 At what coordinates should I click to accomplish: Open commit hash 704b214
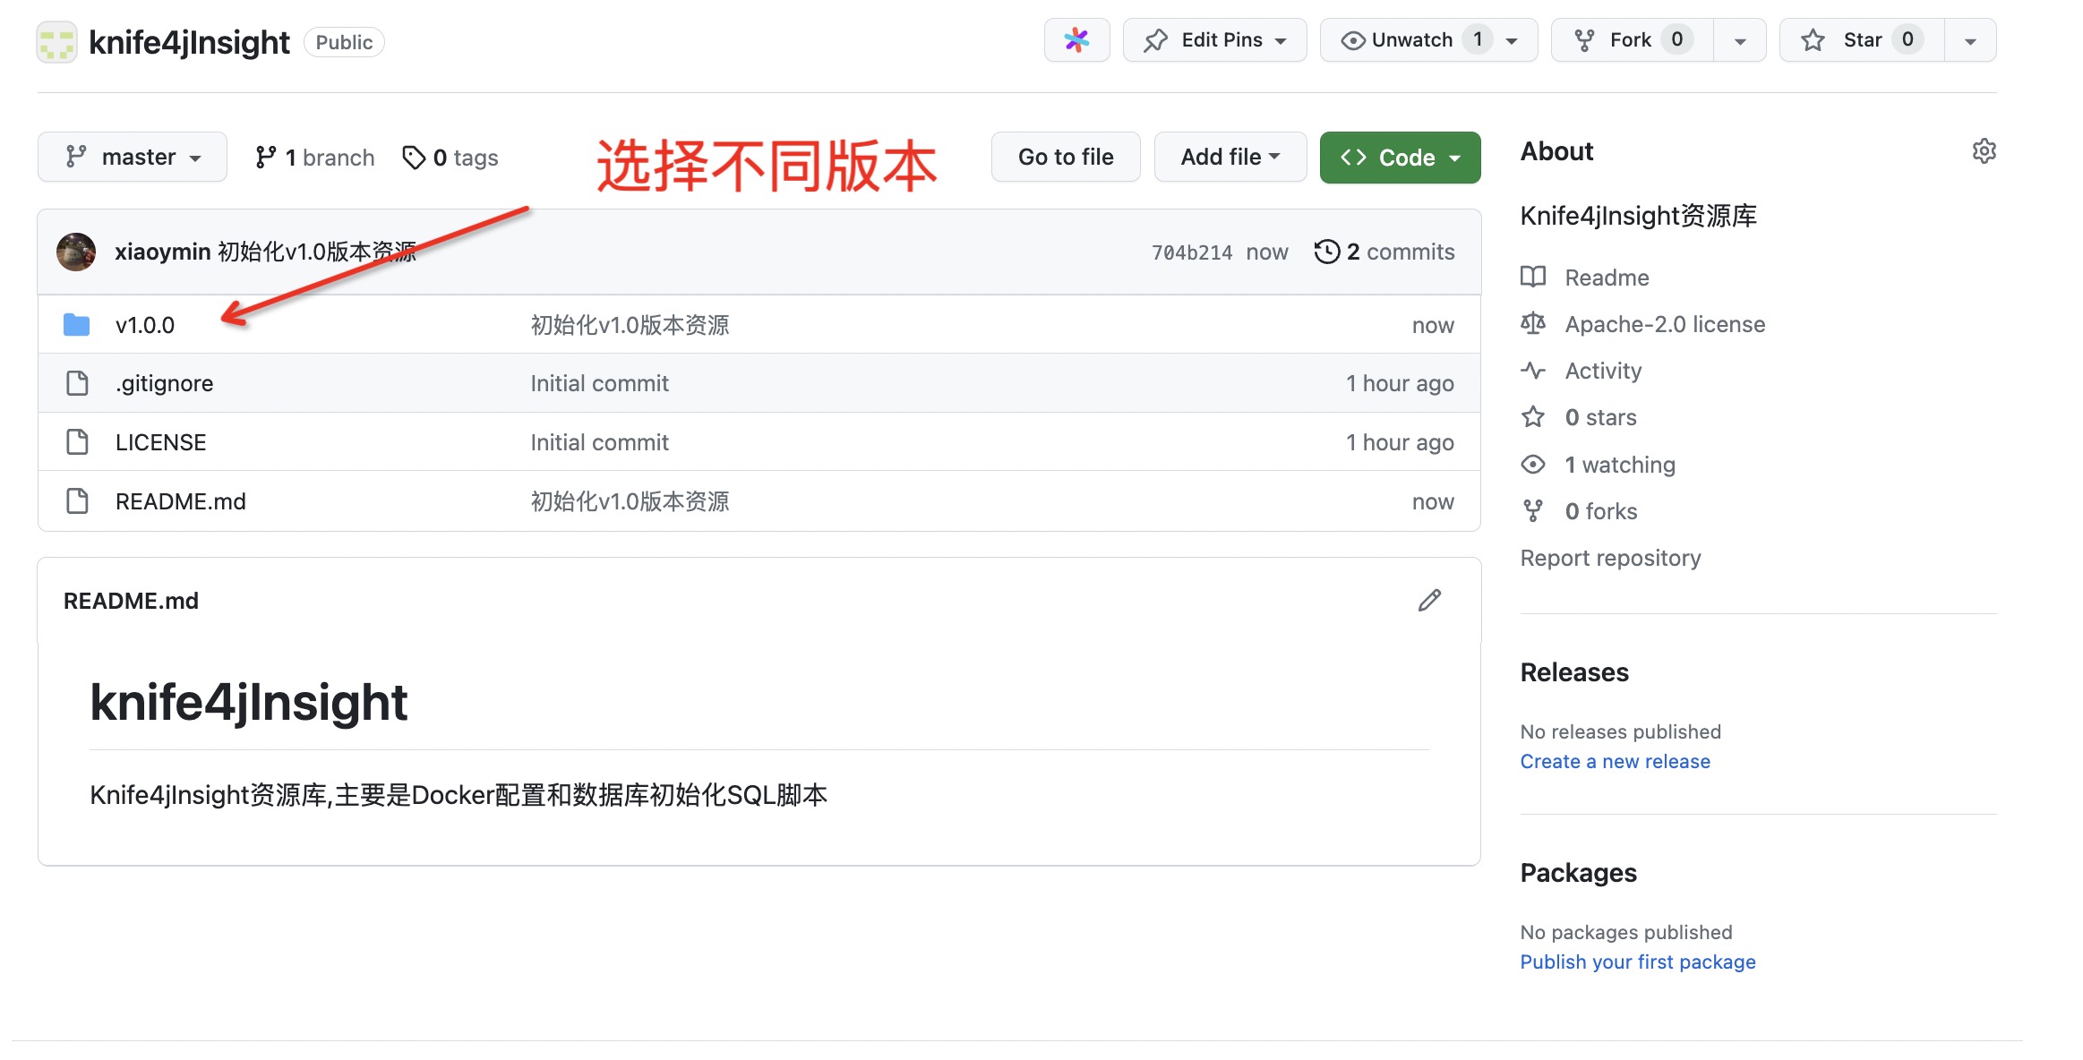tap(1192, 252)
